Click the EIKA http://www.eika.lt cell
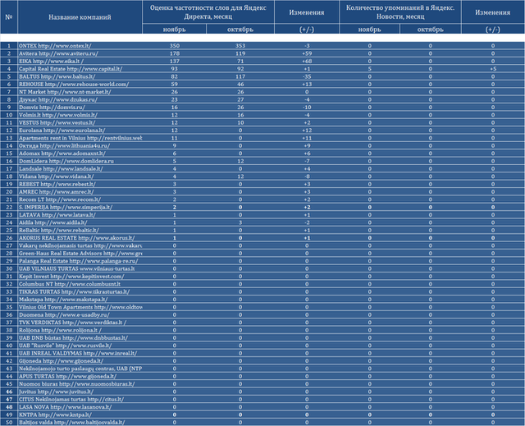525x426 pixels. [x=80, y=61]
